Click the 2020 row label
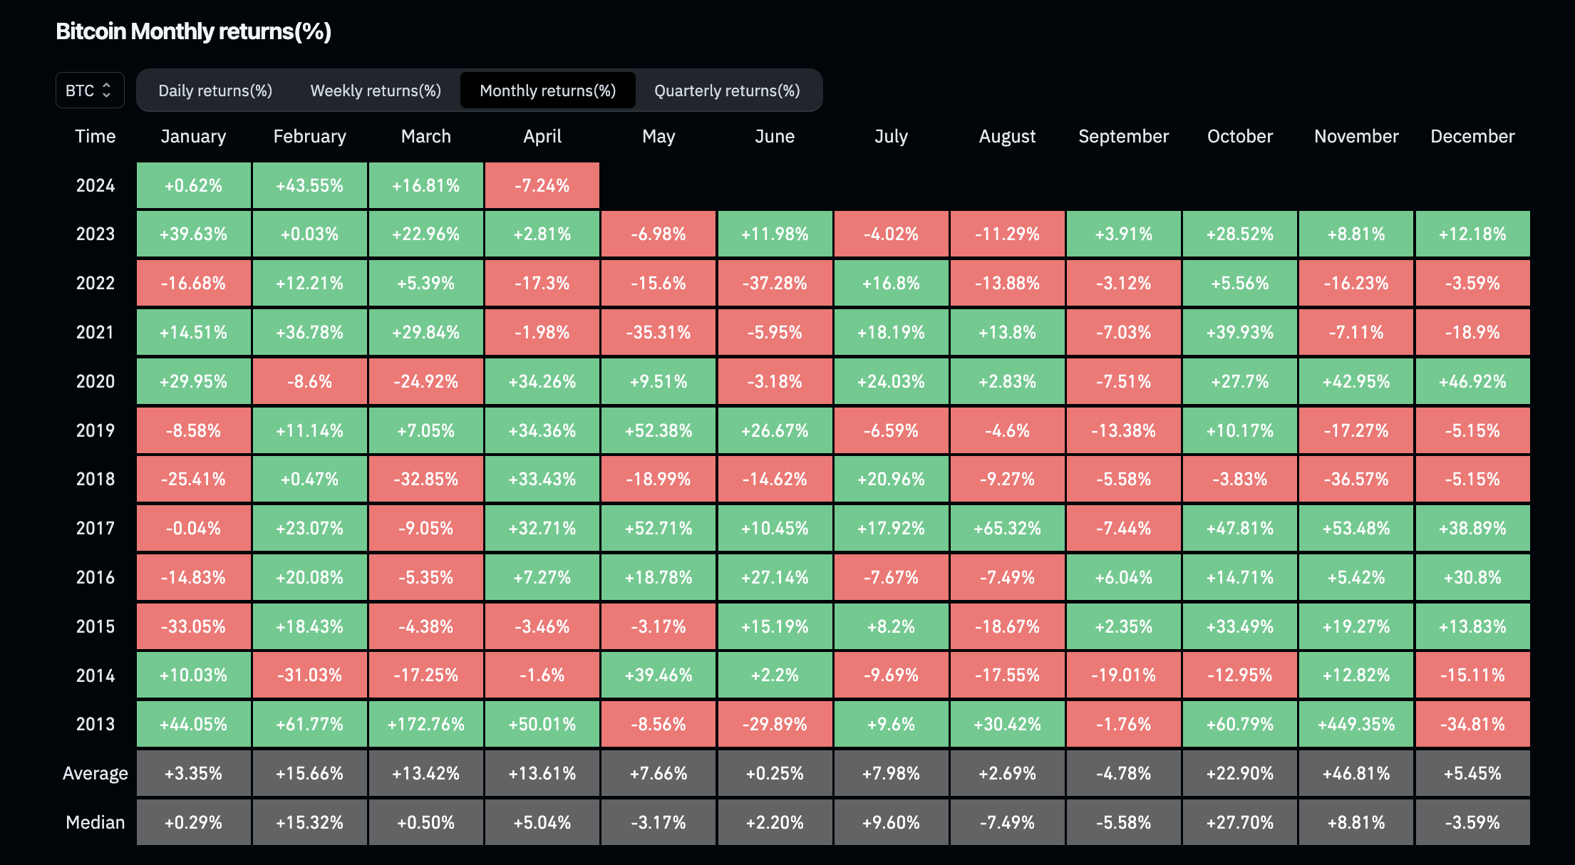 [95, 381]
